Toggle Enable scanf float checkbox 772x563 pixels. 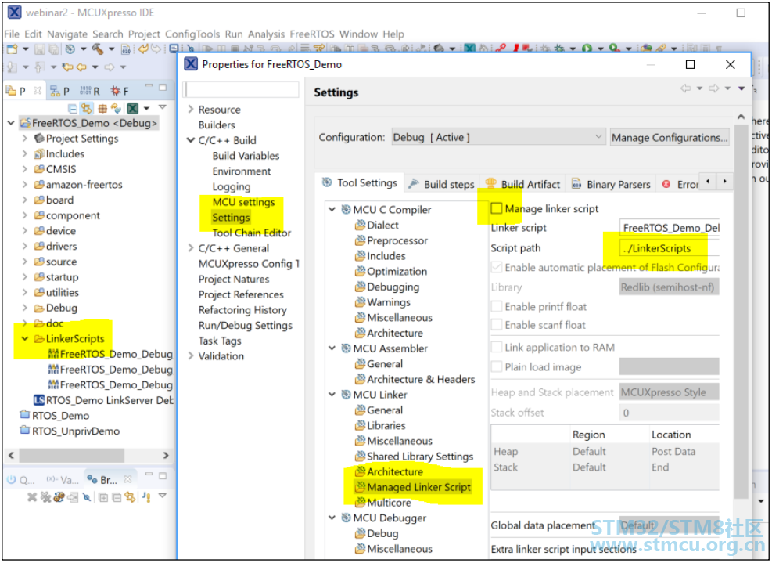pos(496,325)
